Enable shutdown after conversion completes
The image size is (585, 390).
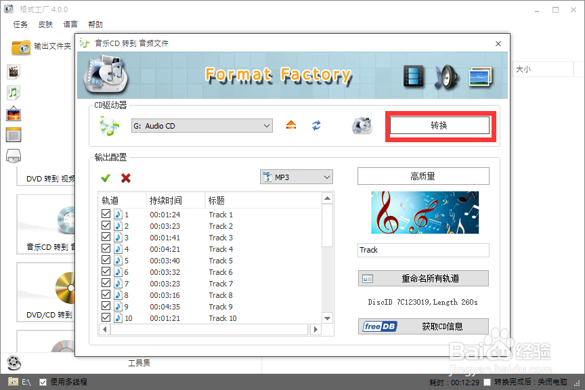486,382
